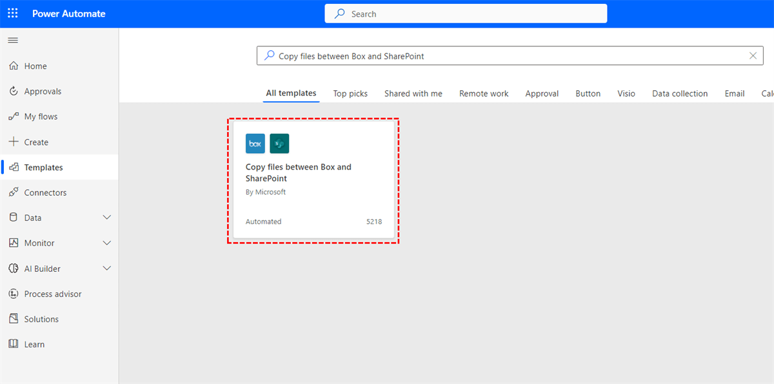774x384 pixels.
Task: Switch to the Top picks tab
Action: [x=350, y=93]
